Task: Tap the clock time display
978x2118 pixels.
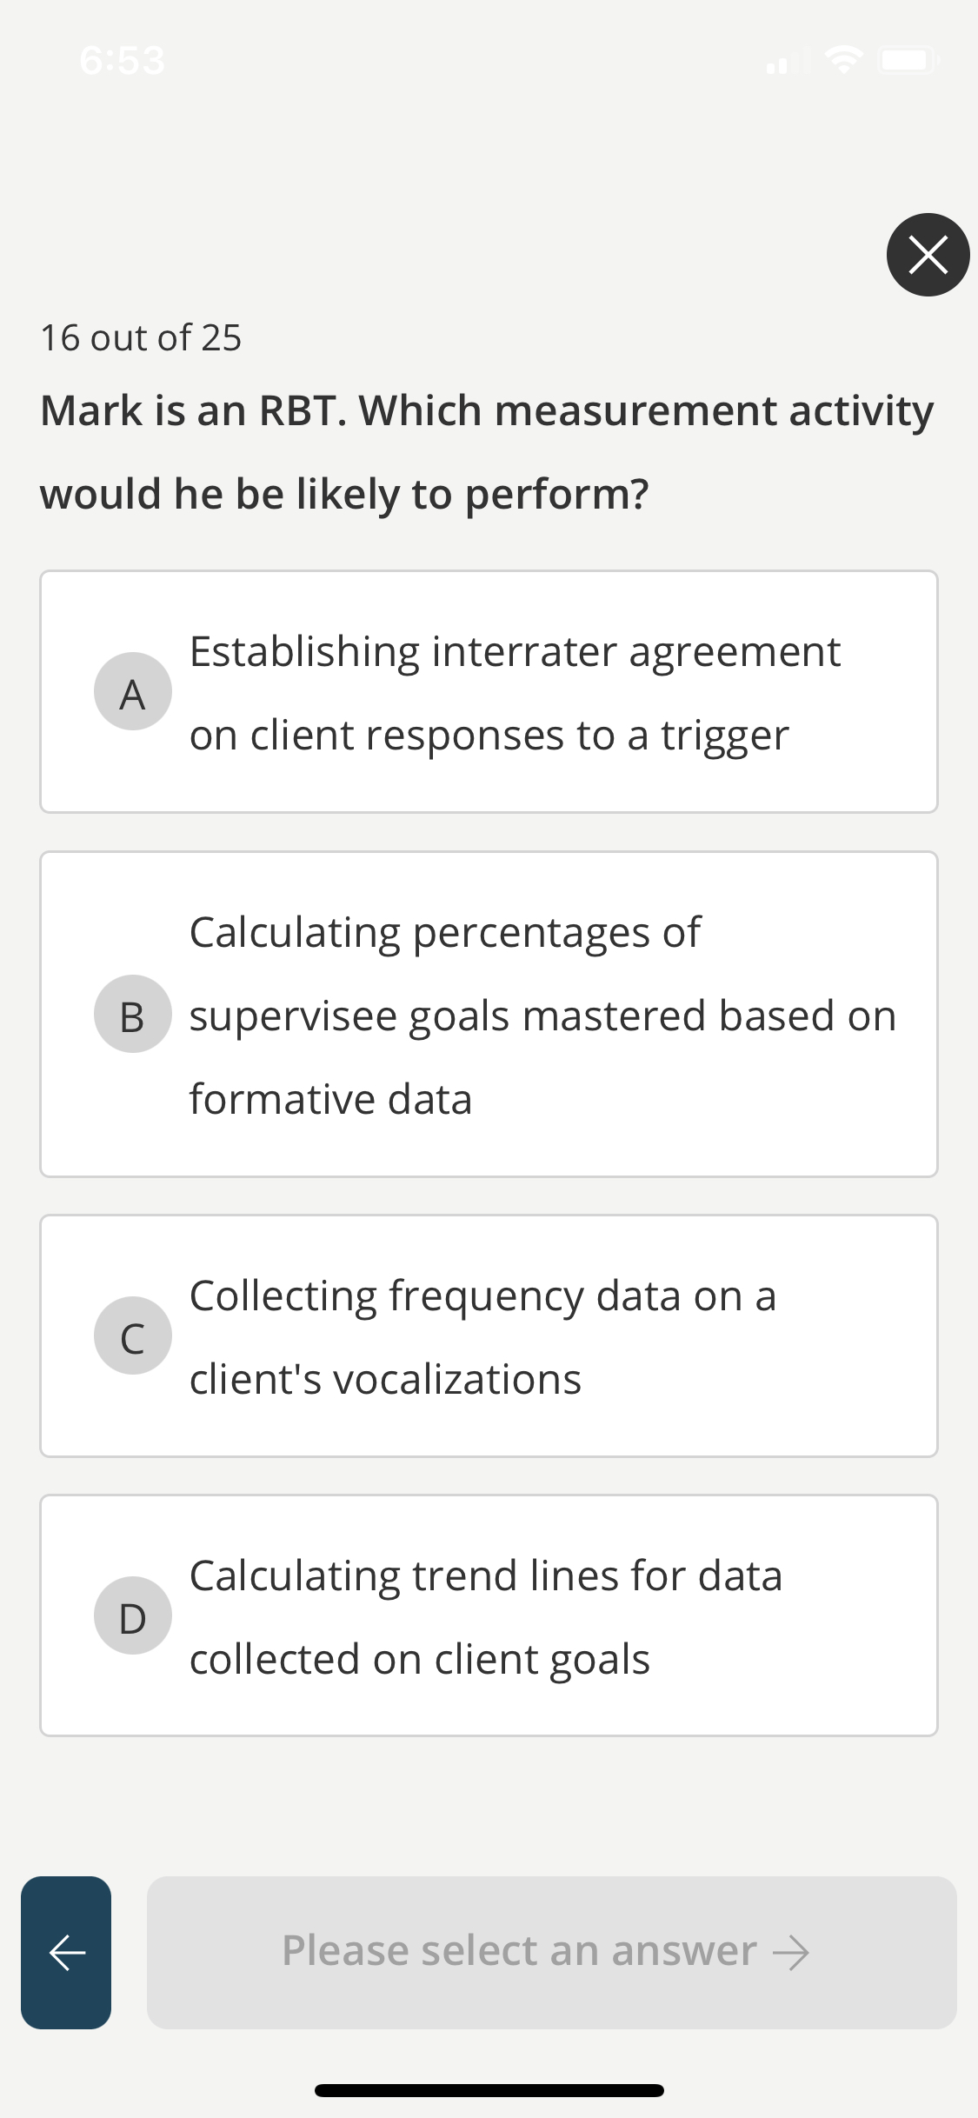Action: tap(122, 59)
